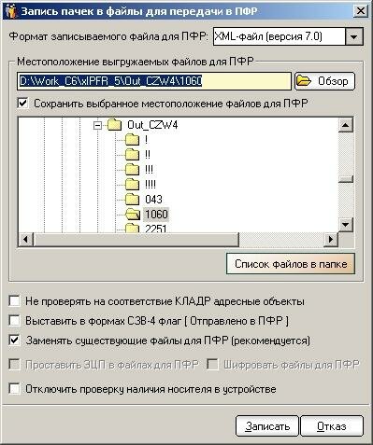
Task: Select the "!!" folder icon
Action: pyautogui.click(x=132, y=155)
